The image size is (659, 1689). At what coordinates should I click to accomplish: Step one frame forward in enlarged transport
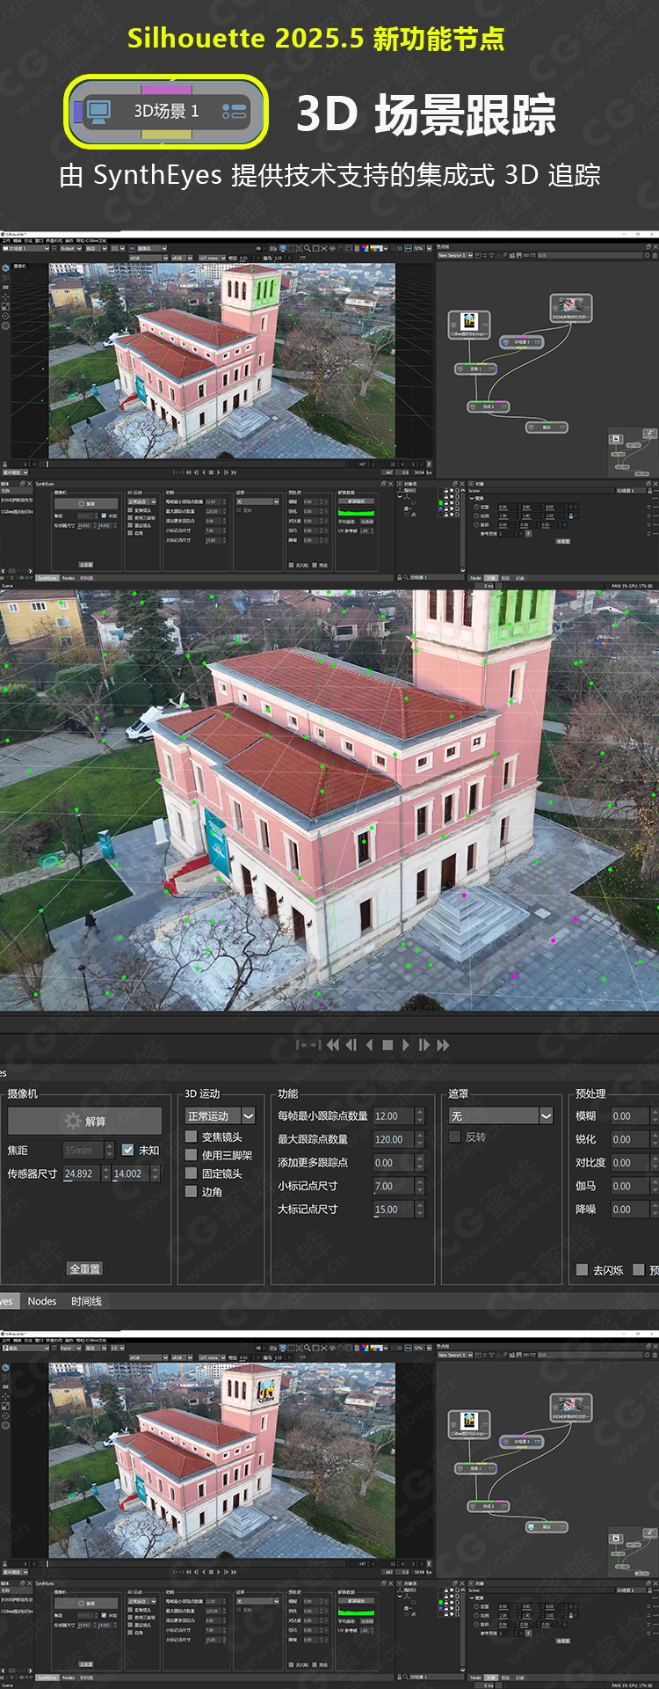[424, 1045]
